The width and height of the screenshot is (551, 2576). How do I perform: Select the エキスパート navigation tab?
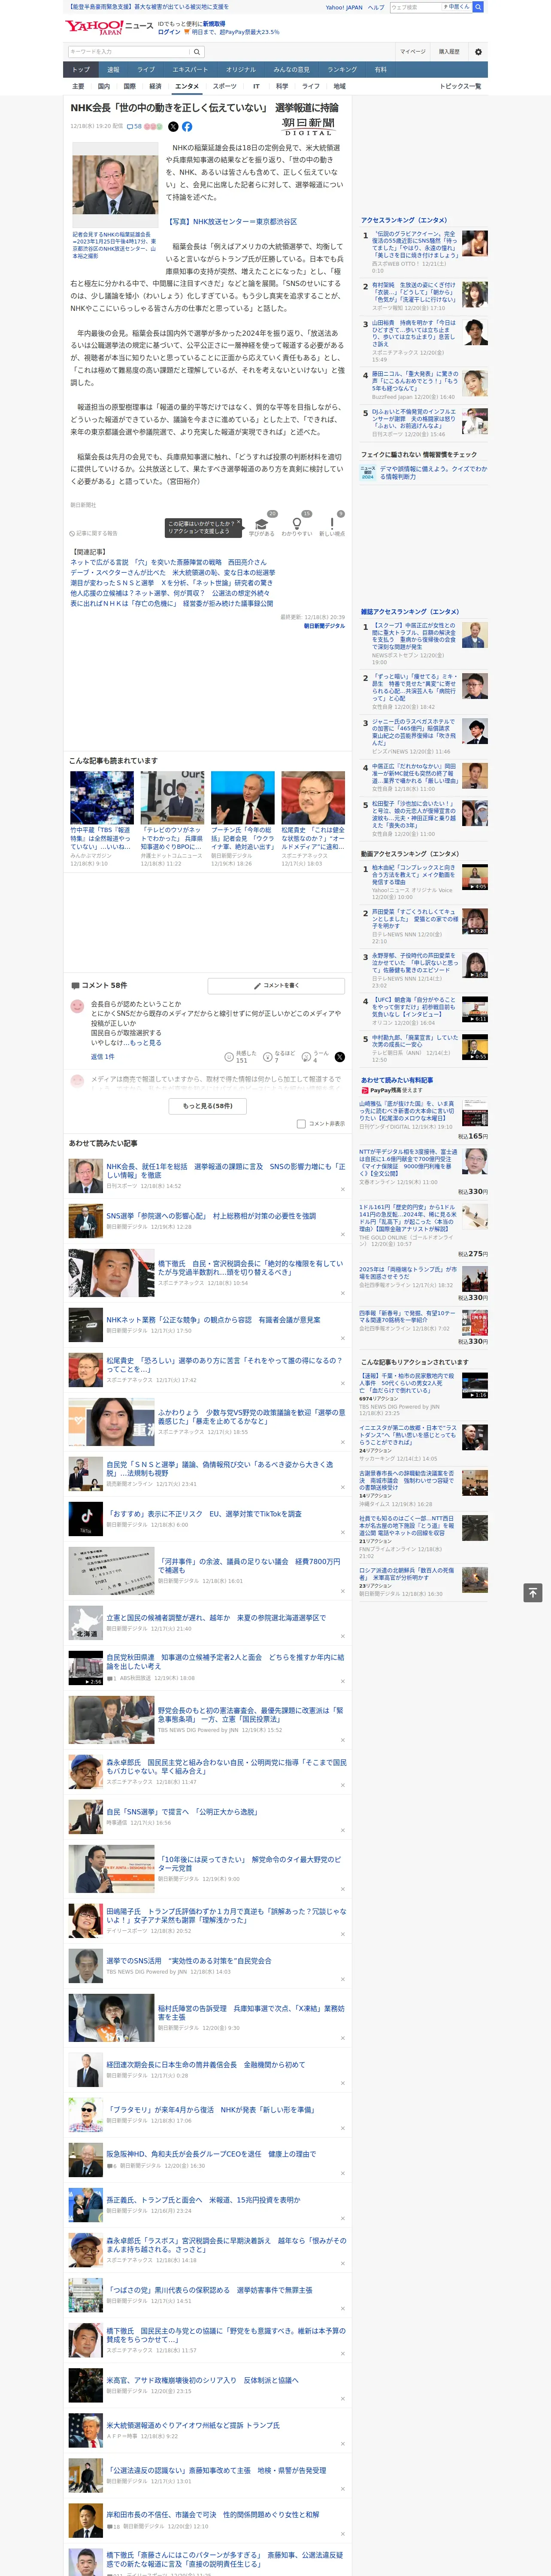190,70
